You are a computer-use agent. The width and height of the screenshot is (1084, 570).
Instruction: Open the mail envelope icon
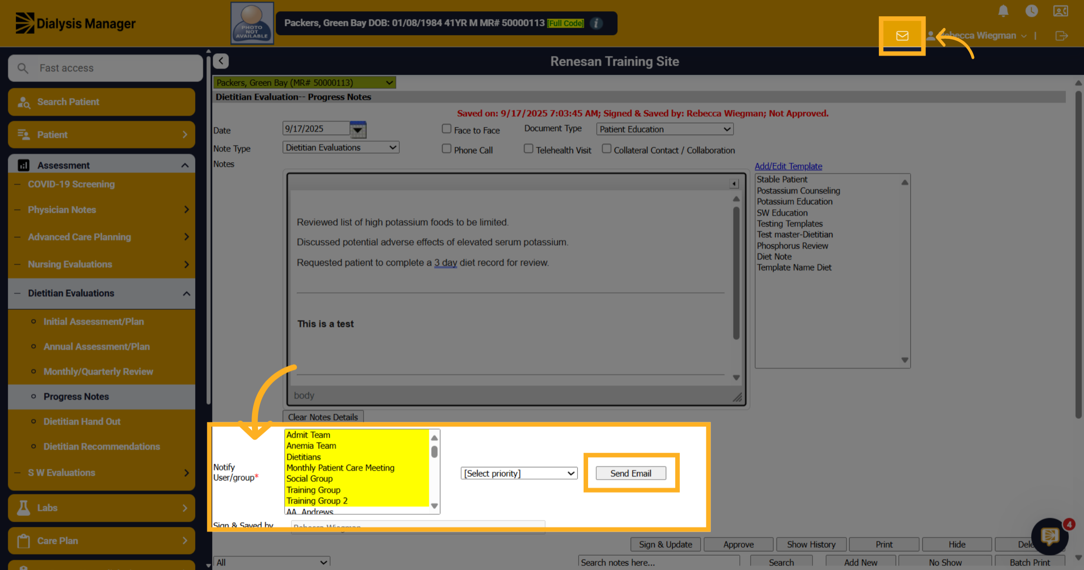click(x=902, y=36)
